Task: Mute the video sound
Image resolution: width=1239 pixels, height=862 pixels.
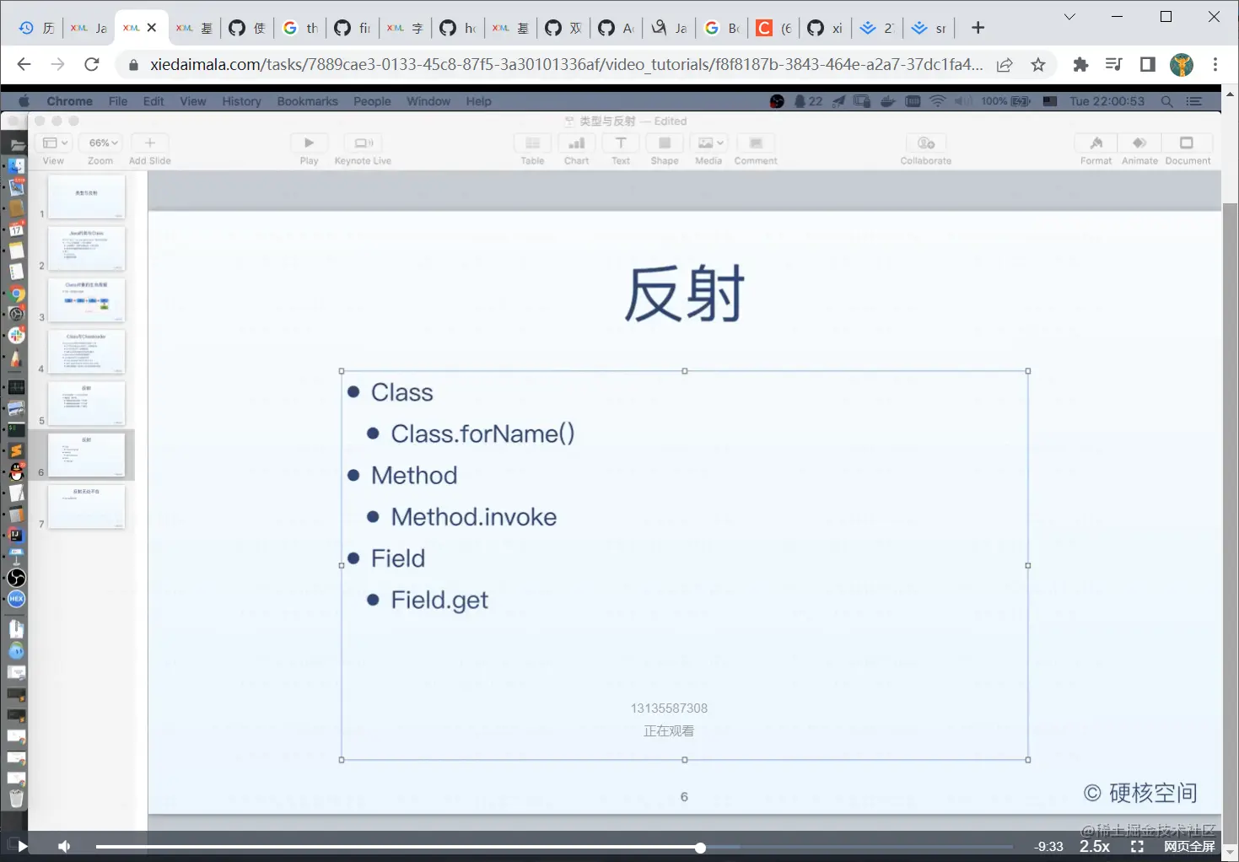Action: pyautogui.click(x=64, y=846)
